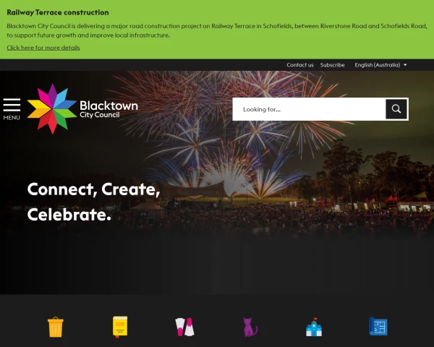The height and width of the screenshot is (347, 434).
Task: Select the yellow book icon
Action: 120,327
